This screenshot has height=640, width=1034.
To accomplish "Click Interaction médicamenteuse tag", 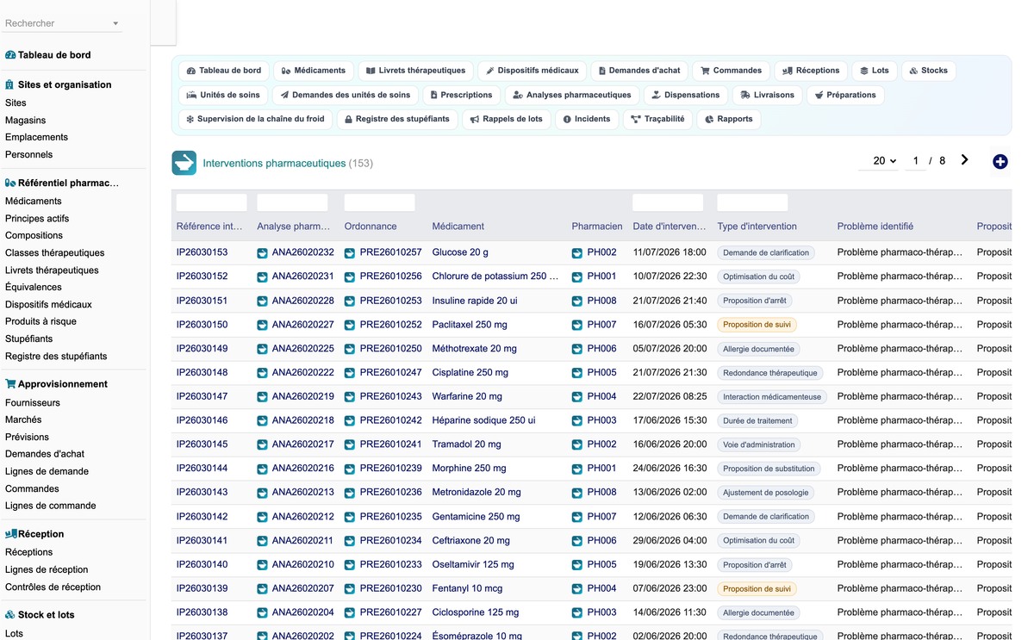I will click(772, 397).
